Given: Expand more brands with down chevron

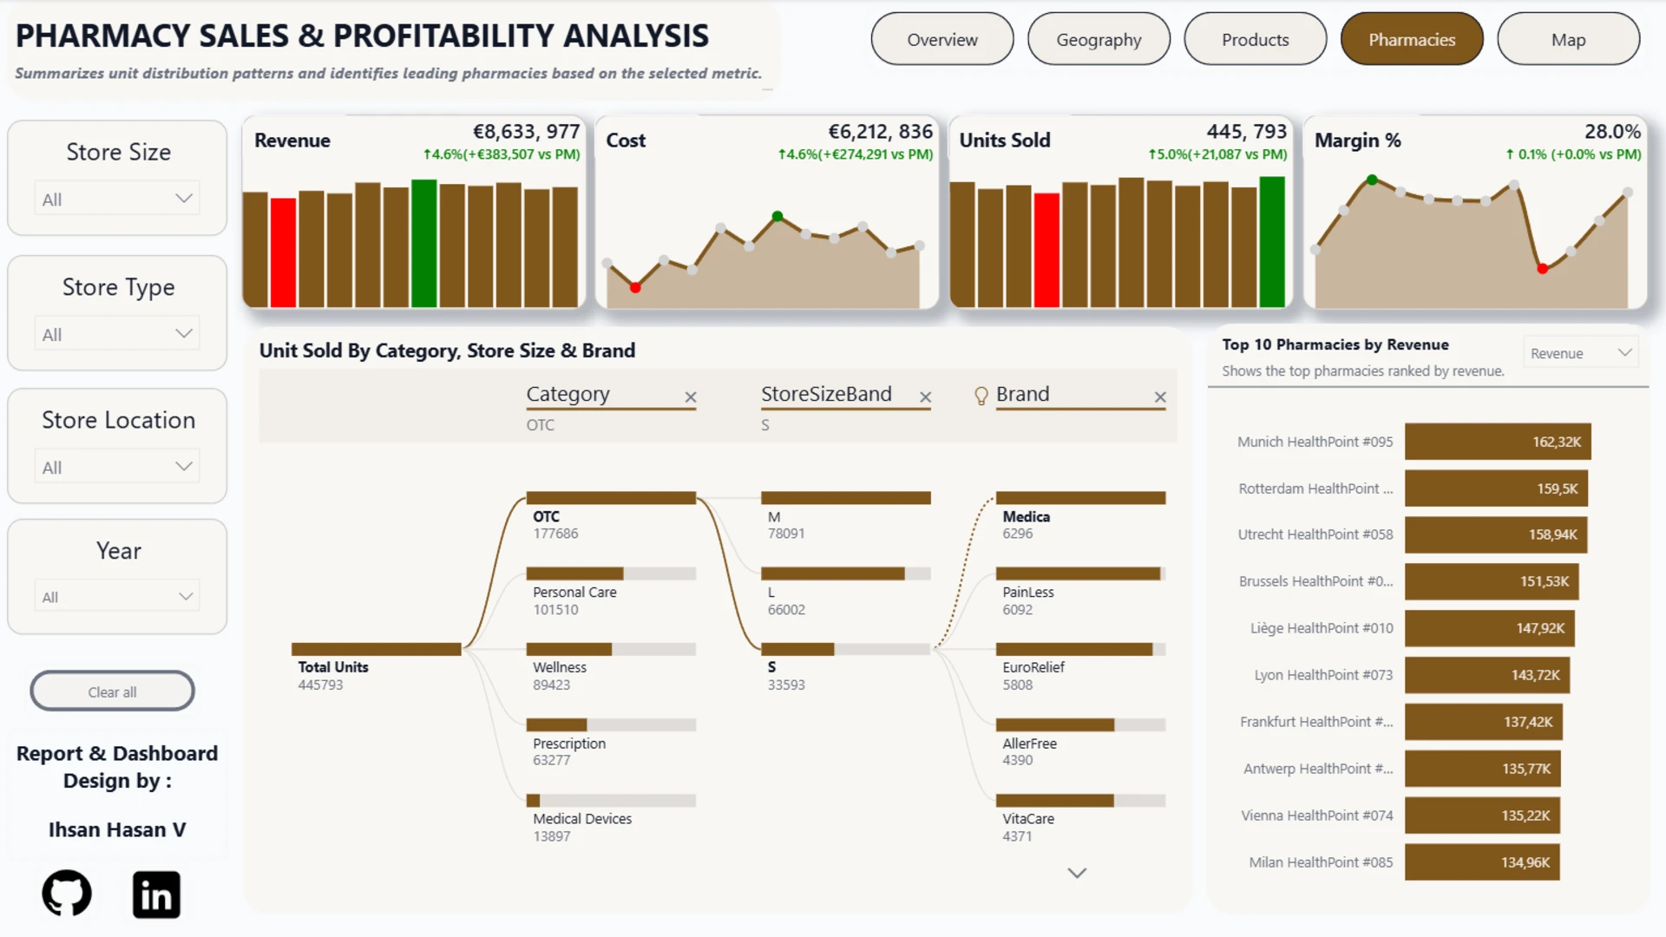Looking at the screenshot, I should click(x=1077, y=873).
